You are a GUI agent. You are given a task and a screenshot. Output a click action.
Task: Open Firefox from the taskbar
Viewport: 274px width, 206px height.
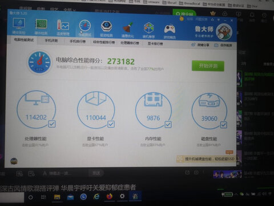click(109, 196)
